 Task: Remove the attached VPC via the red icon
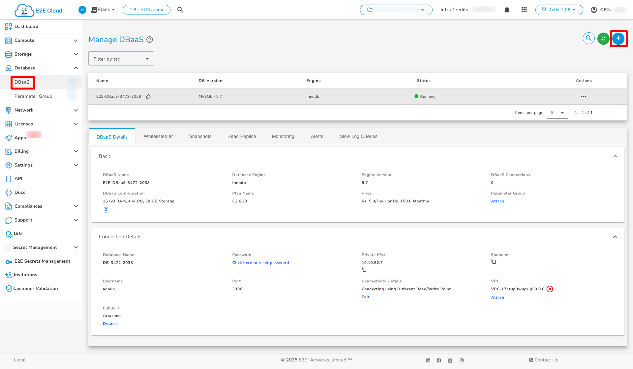[x=550, y=289]
